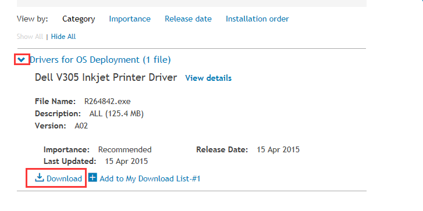The width and height of the screenshot is (423, 211).
Task: Select the Release Date value 15 Apr 2015
Action: coord(278,149)
